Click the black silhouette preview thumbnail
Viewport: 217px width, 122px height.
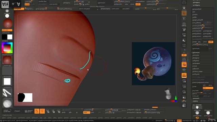coord(25,98)
